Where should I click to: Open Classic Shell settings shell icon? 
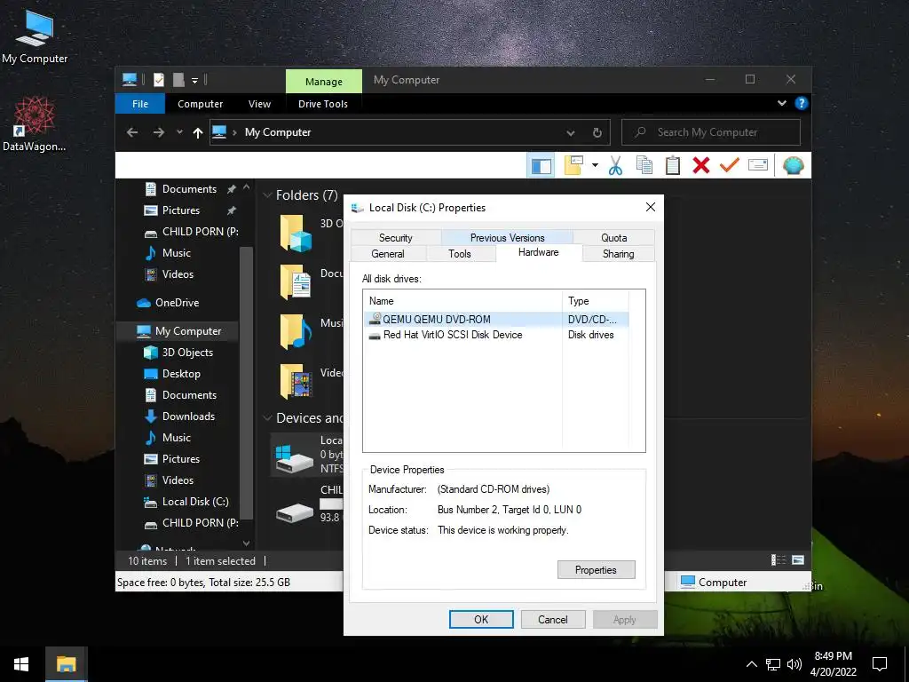[x=793, y=165]
